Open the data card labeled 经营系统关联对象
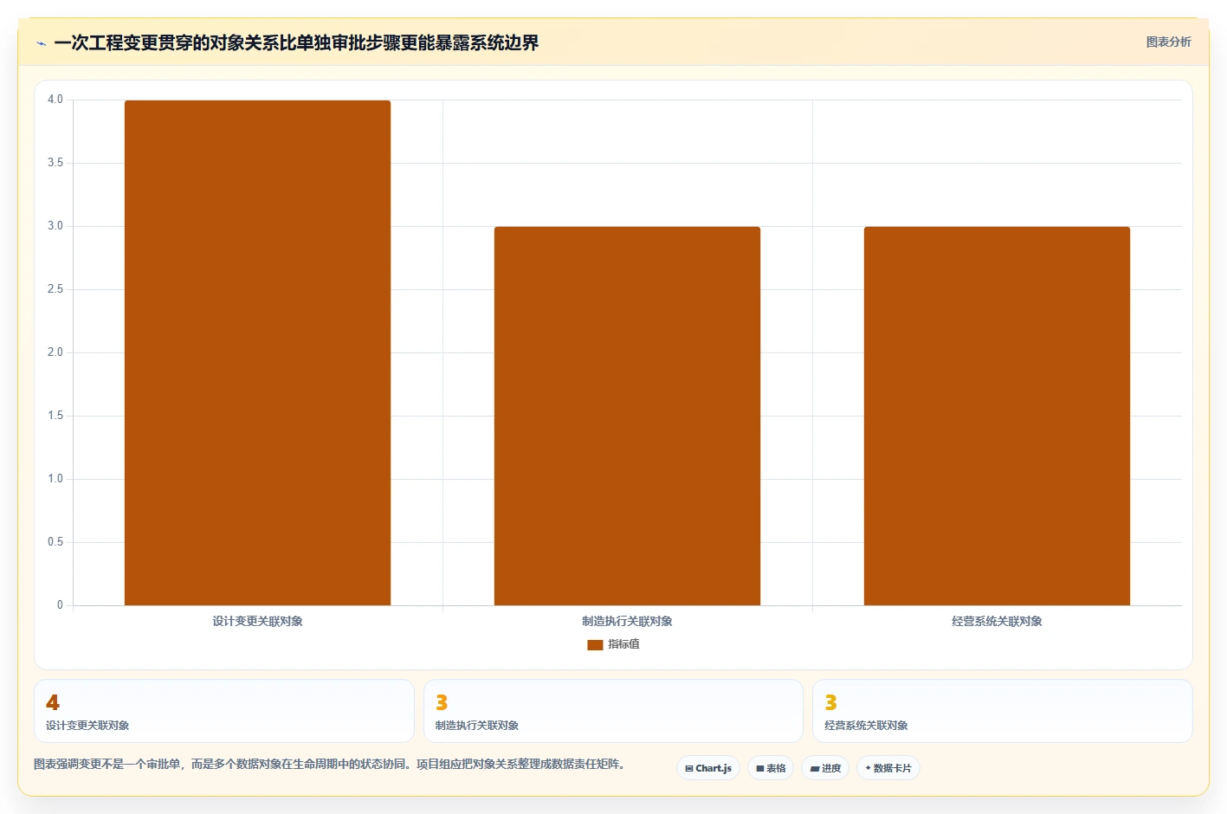This screenshot has width=1227, height=814. tap(1003, 711)
